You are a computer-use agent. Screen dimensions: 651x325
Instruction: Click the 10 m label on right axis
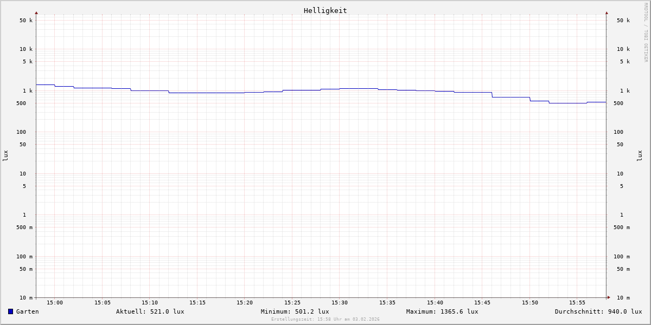click(623, 298)
